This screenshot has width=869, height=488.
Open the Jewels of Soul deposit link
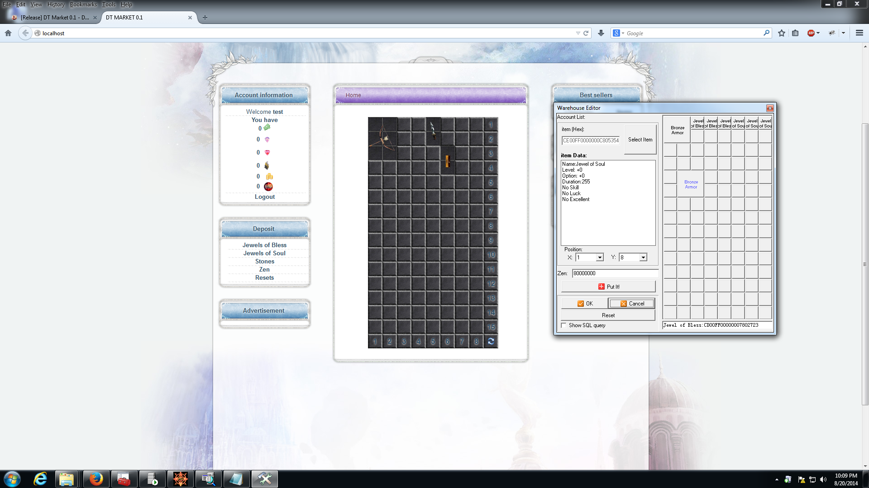click(264, 253)
